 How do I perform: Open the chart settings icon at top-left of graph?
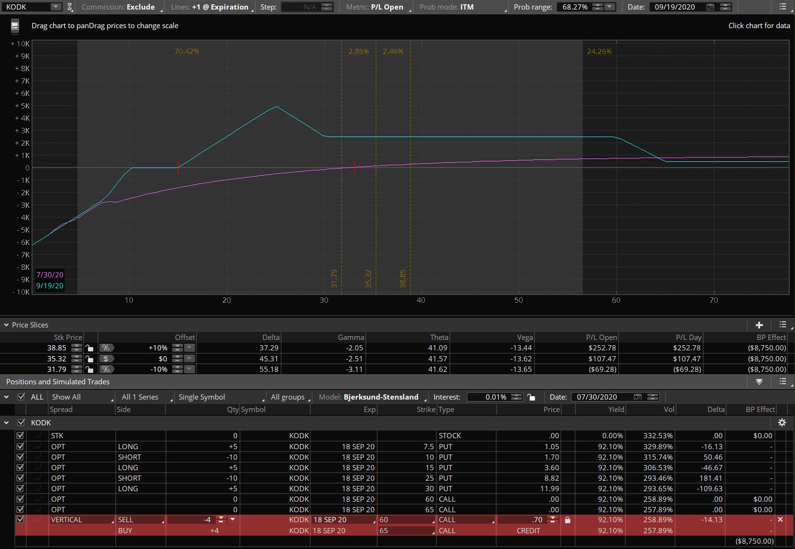(15, 26)
